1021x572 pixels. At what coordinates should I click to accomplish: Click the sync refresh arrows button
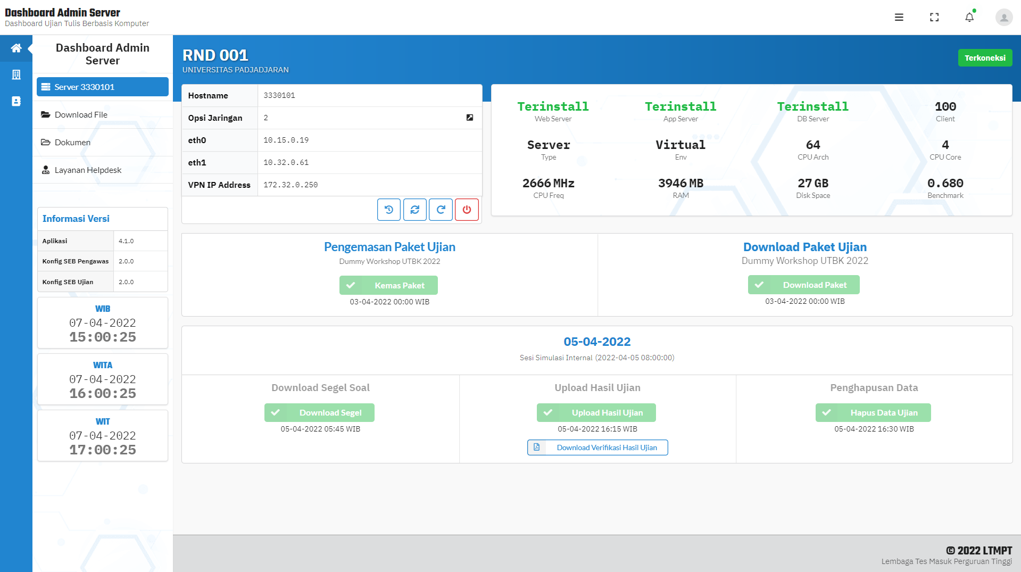(x=415, y=210)
